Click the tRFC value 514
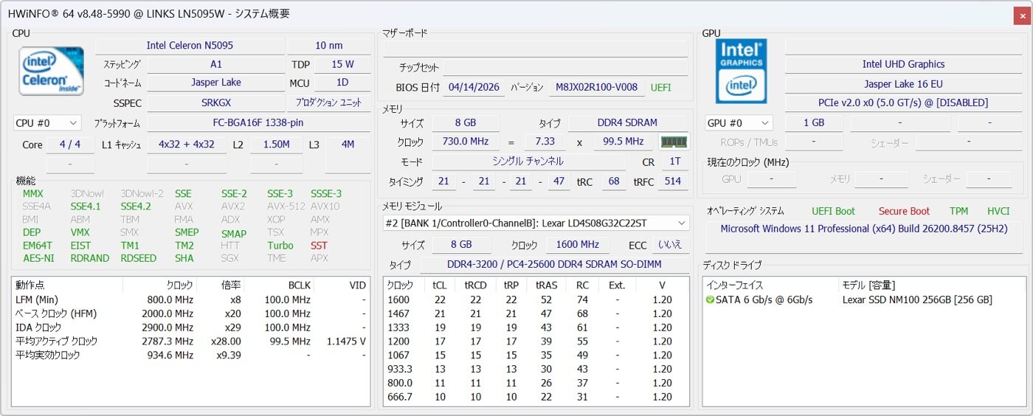This screenshot has width=1033, height=416. coord(672,181)
